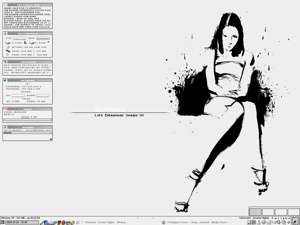The image size is (300, 225).
Task: Open the MSN Messenger tray icon
Action: pyautogui.click(x=259, y=222)
